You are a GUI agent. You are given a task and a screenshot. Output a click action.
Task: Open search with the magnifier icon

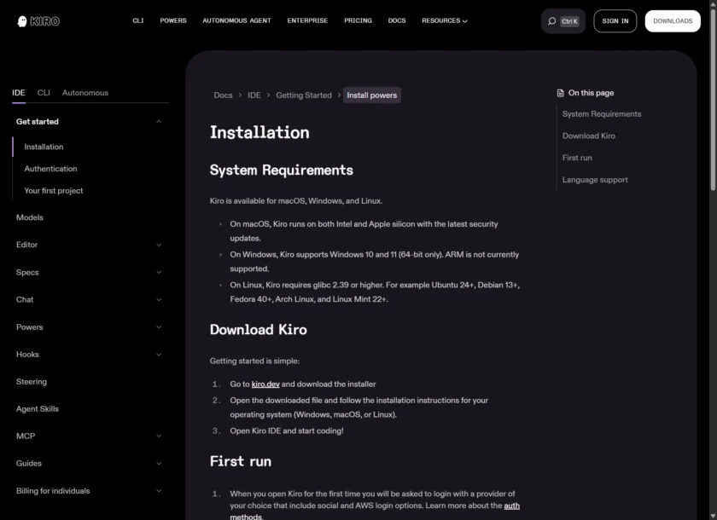point(552,21)
